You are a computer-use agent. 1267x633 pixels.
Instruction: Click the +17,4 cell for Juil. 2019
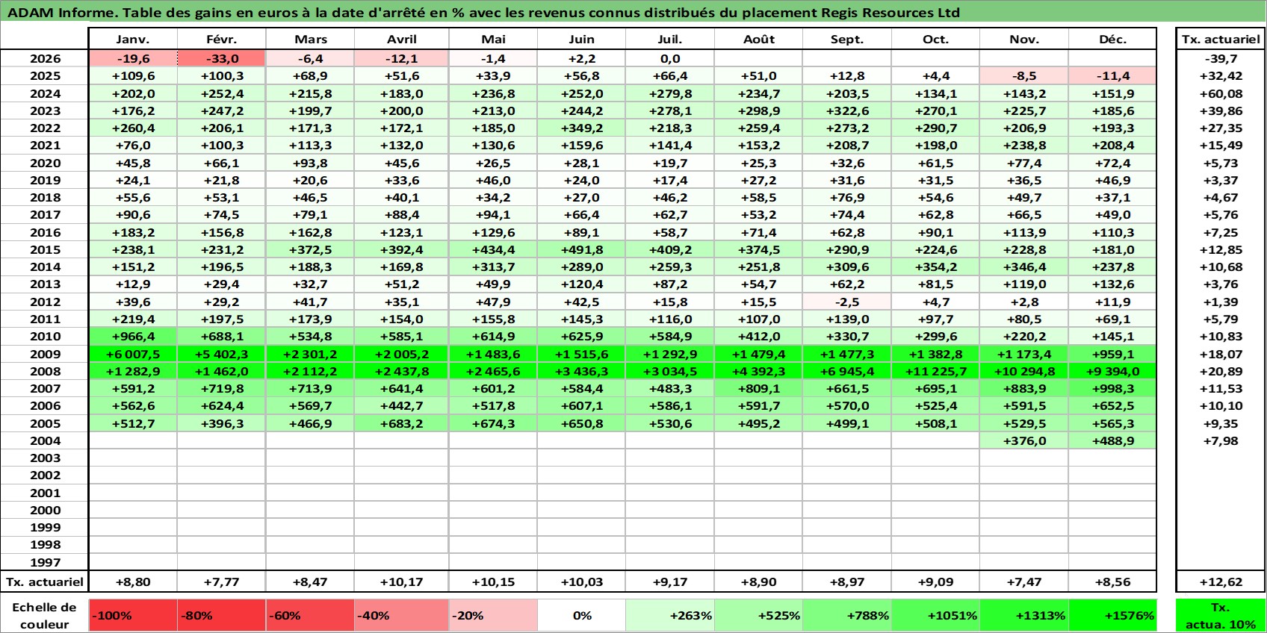[x=670, y=180]
